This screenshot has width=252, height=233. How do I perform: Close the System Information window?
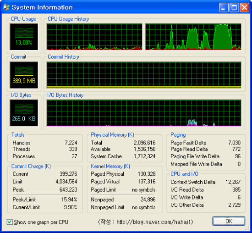pos(245,7)
